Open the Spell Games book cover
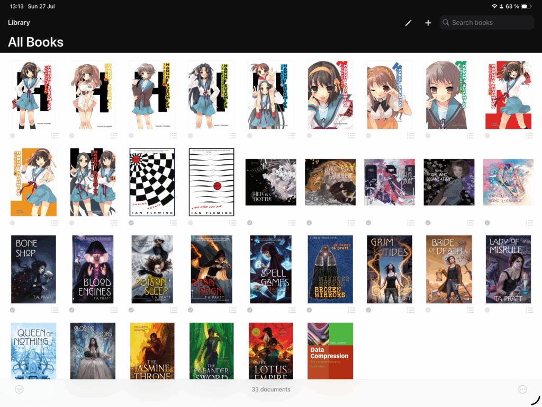The height and width of the screenshot is (407, 542). 270,269
